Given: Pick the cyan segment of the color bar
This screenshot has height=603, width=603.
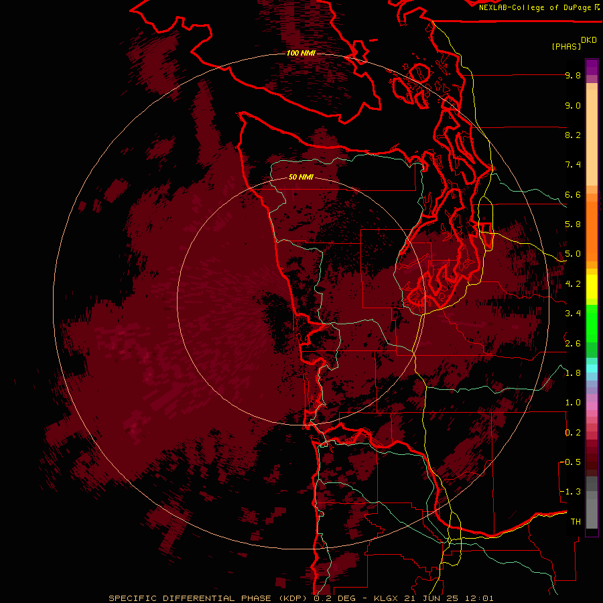Looking at the screenshot, I should coord(592,368).
